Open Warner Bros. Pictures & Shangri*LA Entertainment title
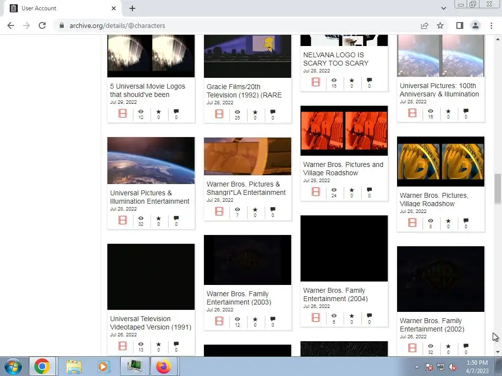Image resolution: width=502 pixels, height=376 pixels. tap(246, 188)
